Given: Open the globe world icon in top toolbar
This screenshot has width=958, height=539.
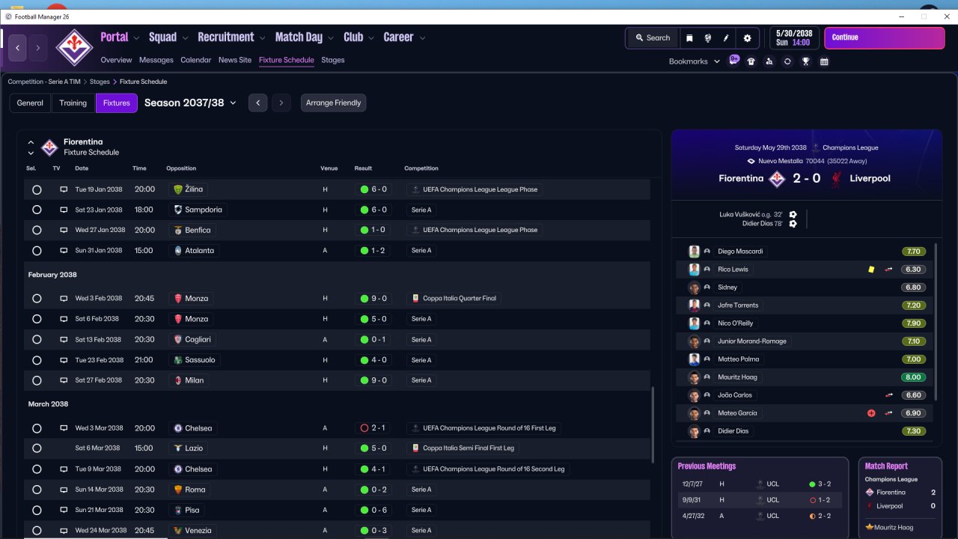Looking at the screenshot, I should pyautogui.click(x=708, y=38).
